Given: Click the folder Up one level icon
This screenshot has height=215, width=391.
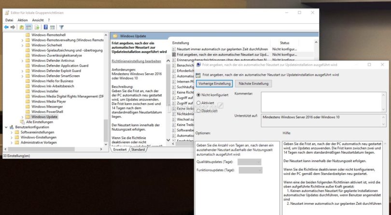Looking at the screenshot, I should (x=22, y=27).
